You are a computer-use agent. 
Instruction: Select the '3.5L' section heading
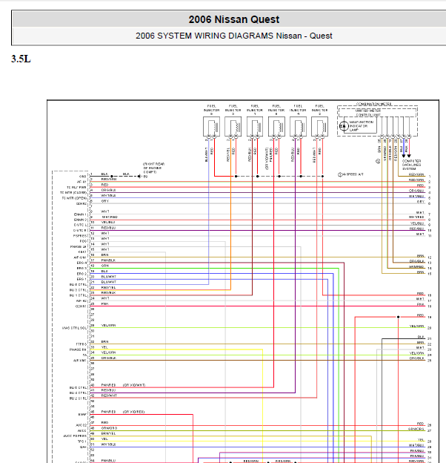(21, 59)
